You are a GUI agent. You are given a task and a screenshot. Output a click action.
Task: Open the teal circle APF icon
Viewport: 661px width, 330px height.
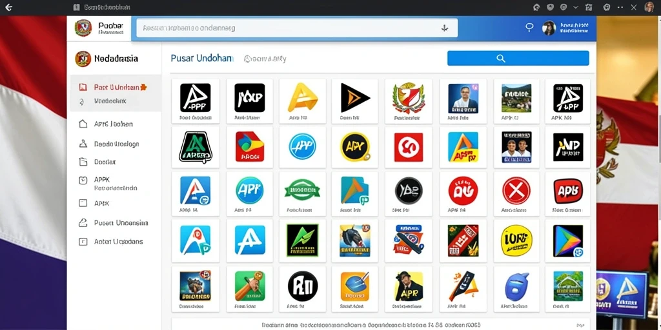click(250, 190)
